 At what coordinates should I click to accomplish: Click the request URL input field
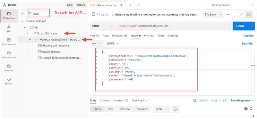(x=173, y=26)
